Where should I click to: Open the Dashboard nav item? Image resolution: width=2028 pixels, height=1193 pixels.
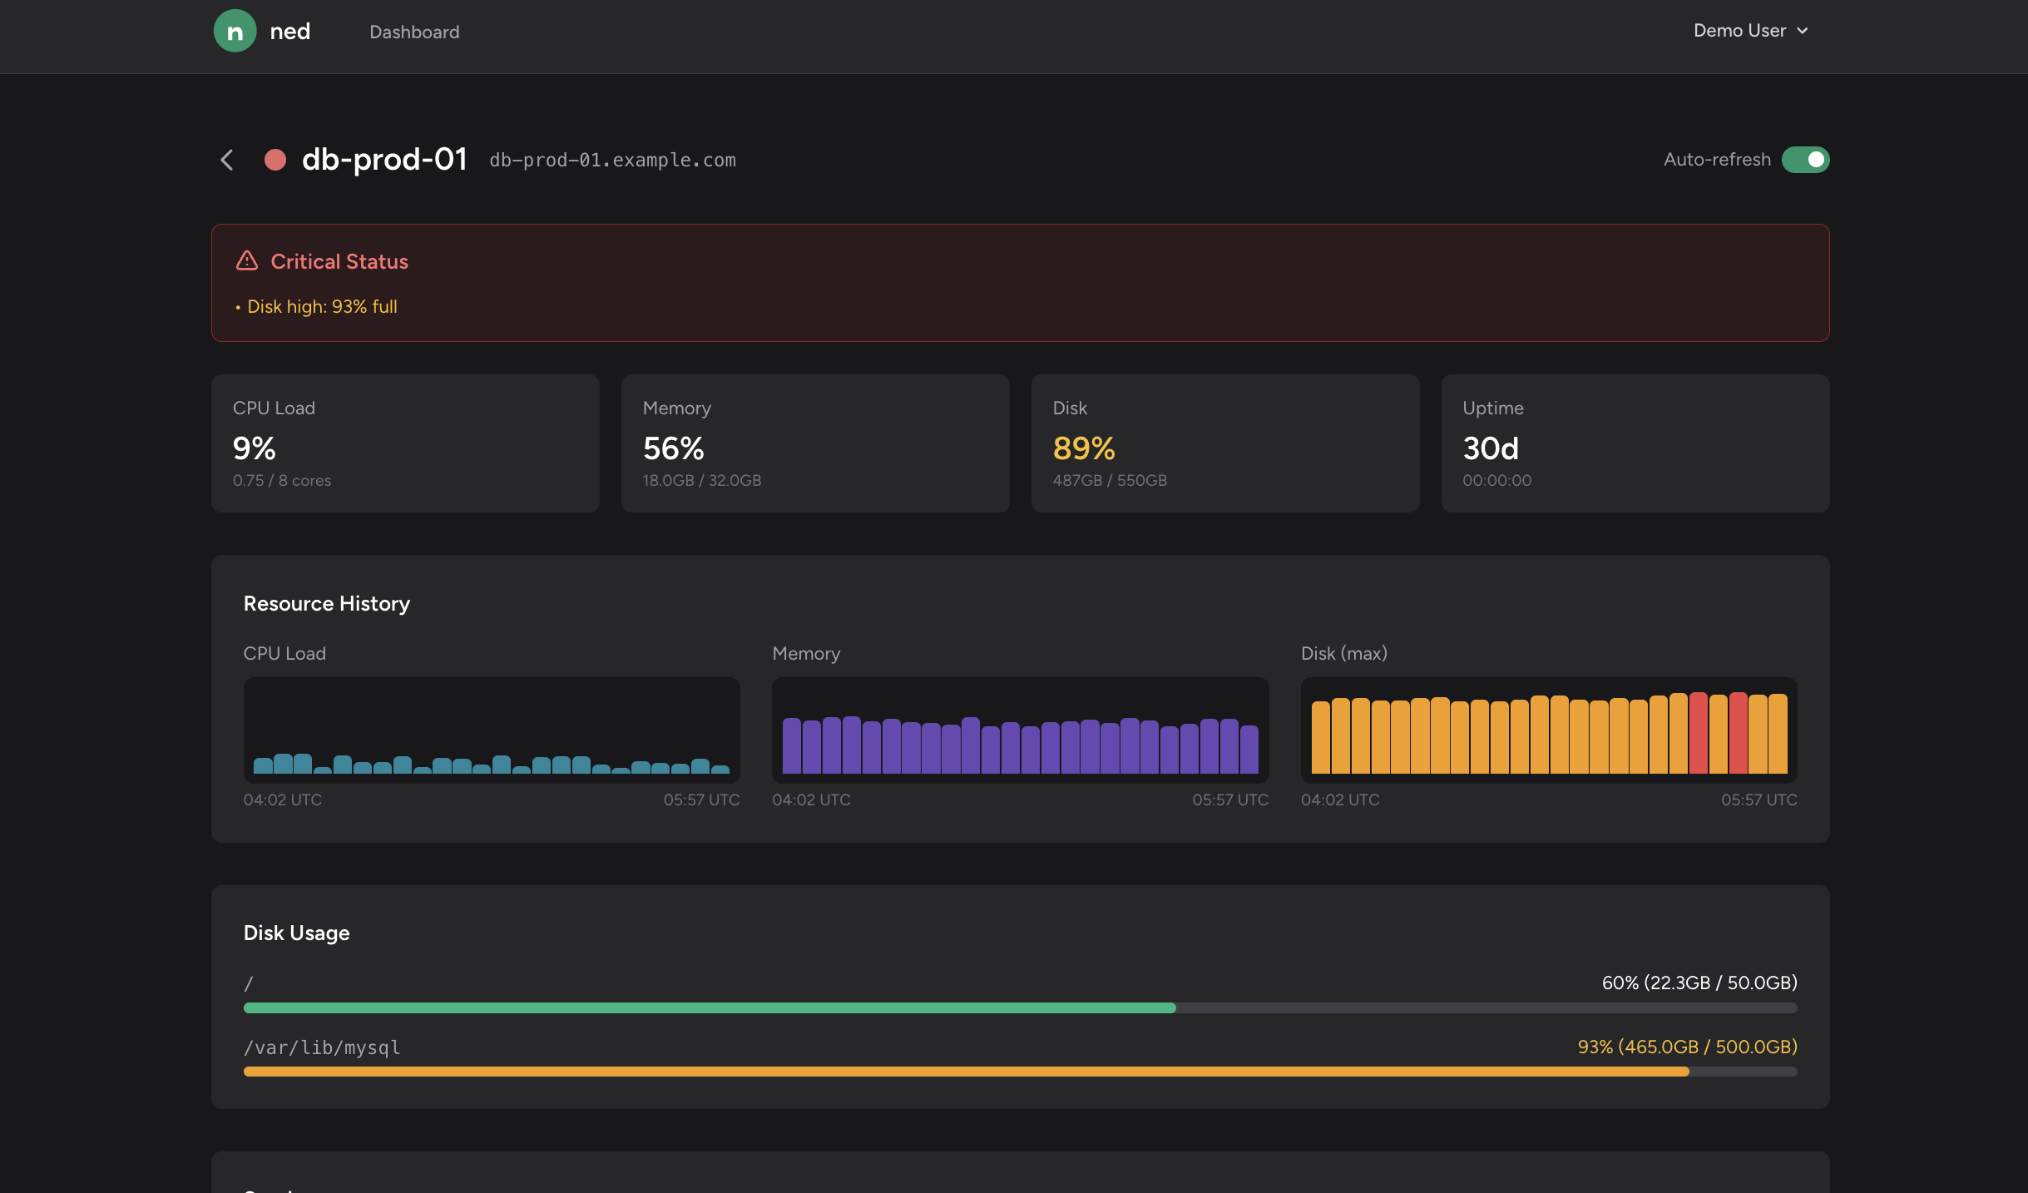[x=414, y=32]
